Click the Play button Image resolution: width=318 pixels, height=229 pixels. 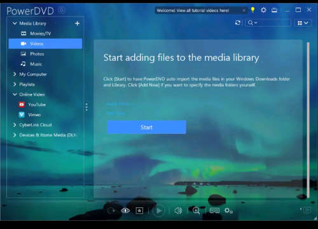click(x=158, y=211)
